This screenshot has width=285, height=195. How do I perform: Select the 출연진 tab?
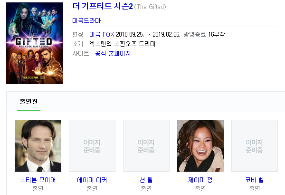click(28, 102)
